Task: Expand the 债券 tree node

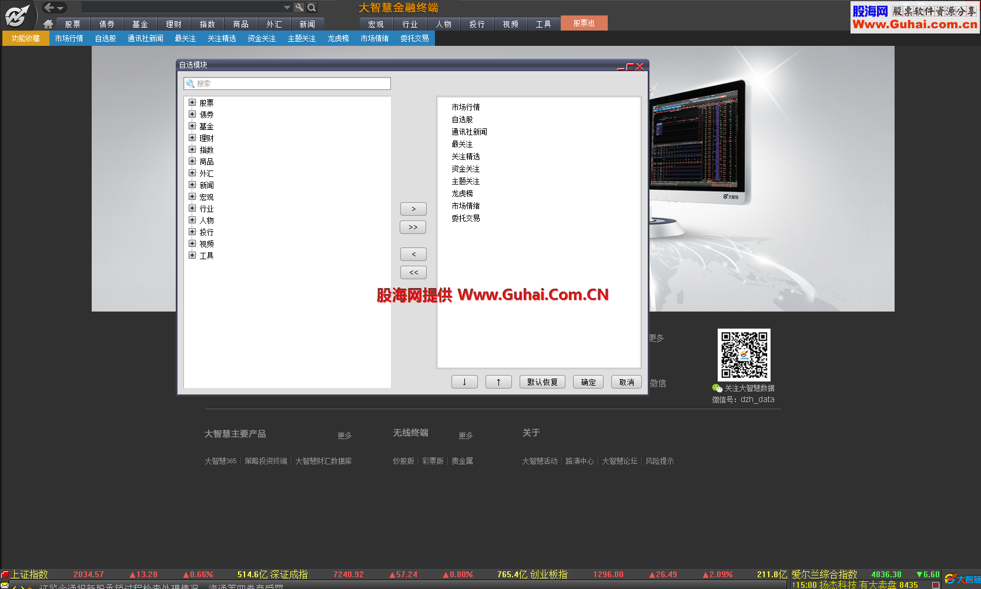Action: (x=192, y=114)
